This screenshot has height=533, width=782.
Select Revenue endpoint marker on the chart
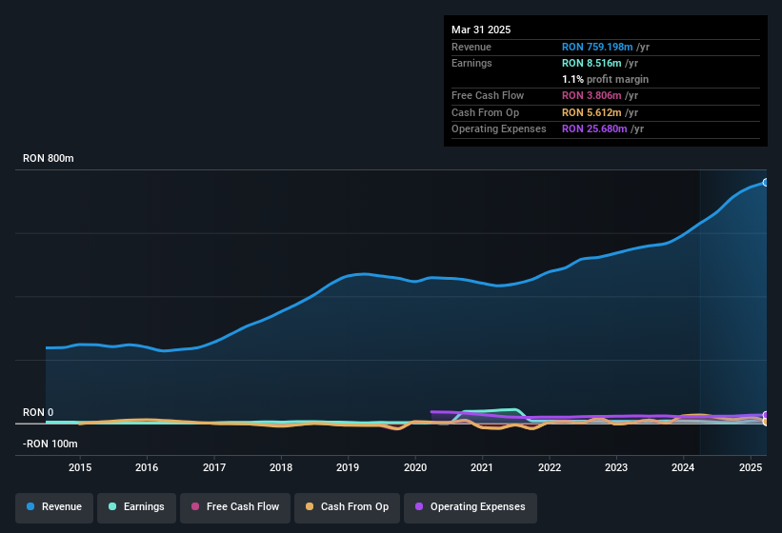[766, 183]
